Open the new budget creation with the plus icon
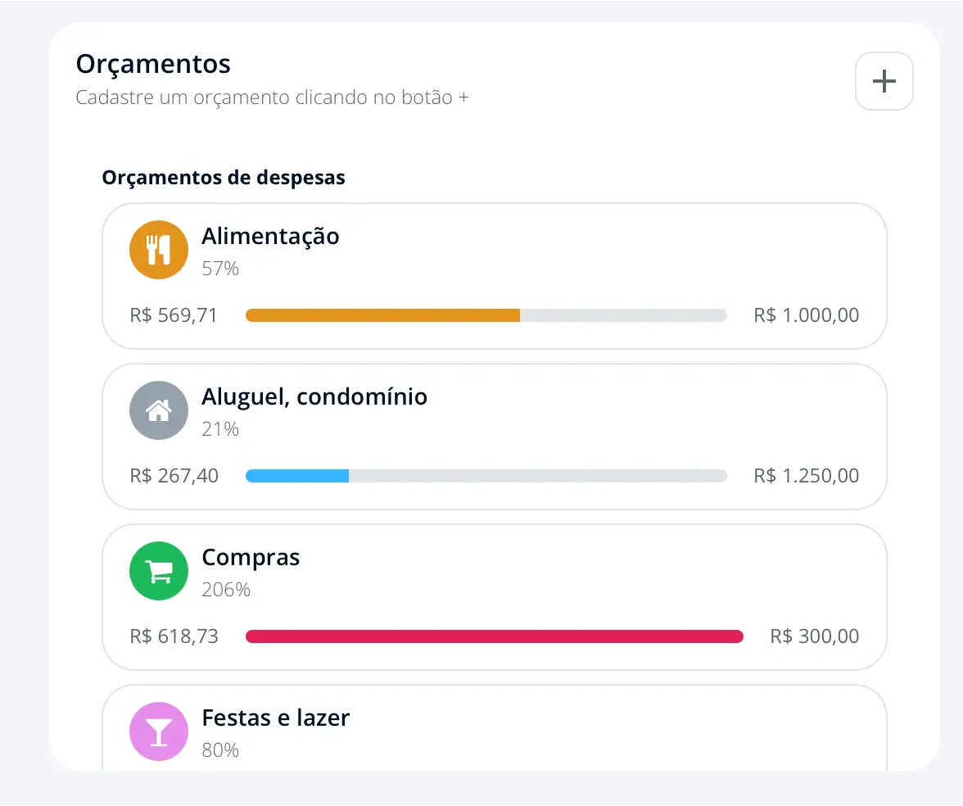Screen dimensions: 963x806 point(884,80)
